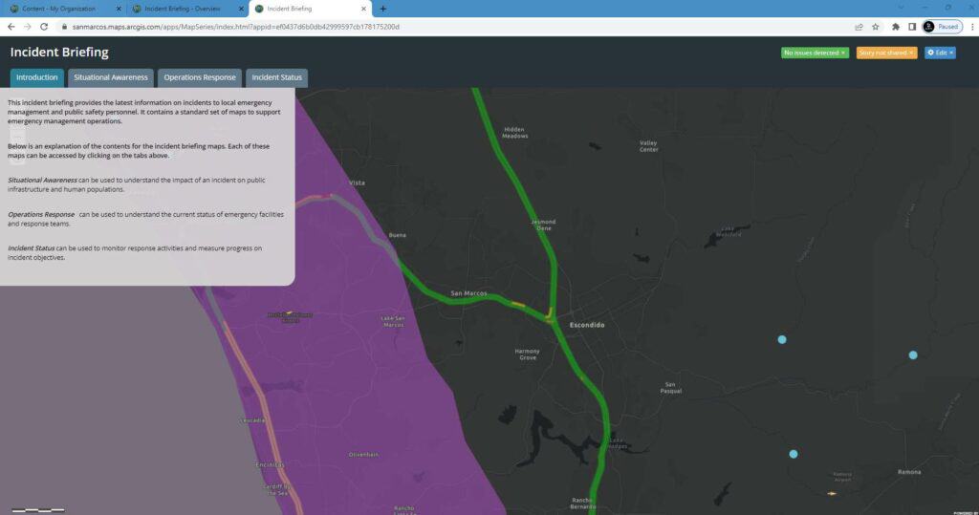This screenshot has width=979, height=515.
Task: Open the Chrome three-dot menu
Action: (968, 27)
